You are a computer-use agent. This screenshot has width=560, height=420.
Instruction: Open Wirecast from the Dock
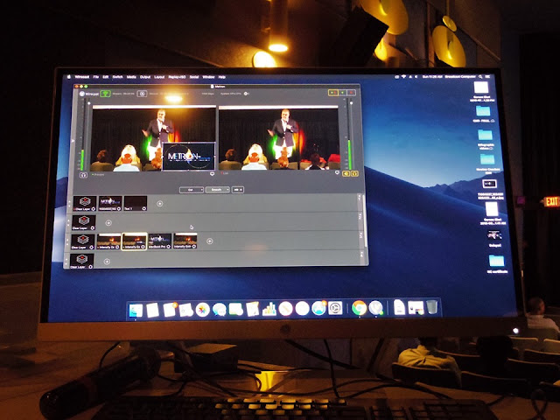click(375, 307)
